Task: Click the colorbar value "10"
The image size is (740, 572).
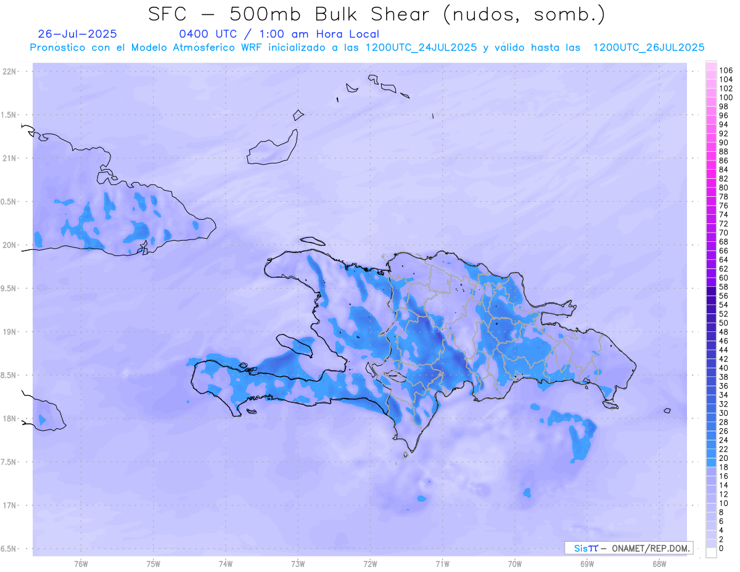Action: 723,504
